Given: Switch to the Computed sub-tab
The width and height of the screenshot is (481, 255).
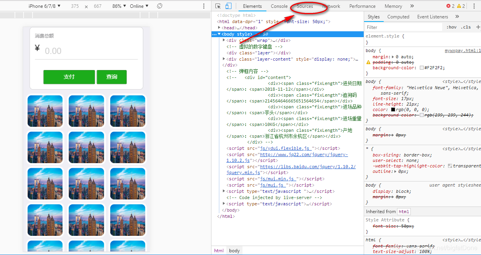Looking at the screenshot, I should [x=398, y=17].
